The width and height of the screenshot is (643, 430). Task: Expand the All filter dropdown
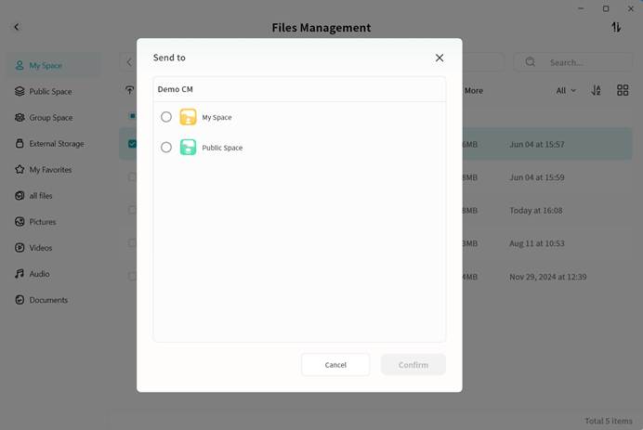[566, 91]
